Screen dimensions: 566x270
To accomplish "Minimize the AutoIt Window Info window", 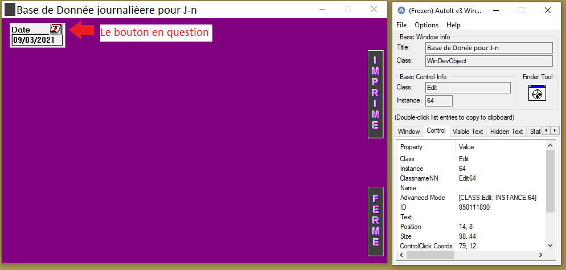I will coord(495,10).
